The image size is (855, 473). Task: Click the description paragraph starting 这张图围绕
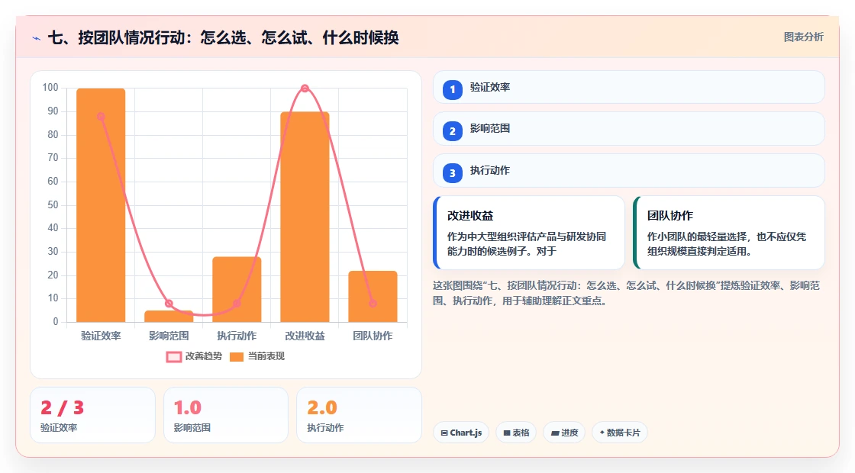coord(627,293)
